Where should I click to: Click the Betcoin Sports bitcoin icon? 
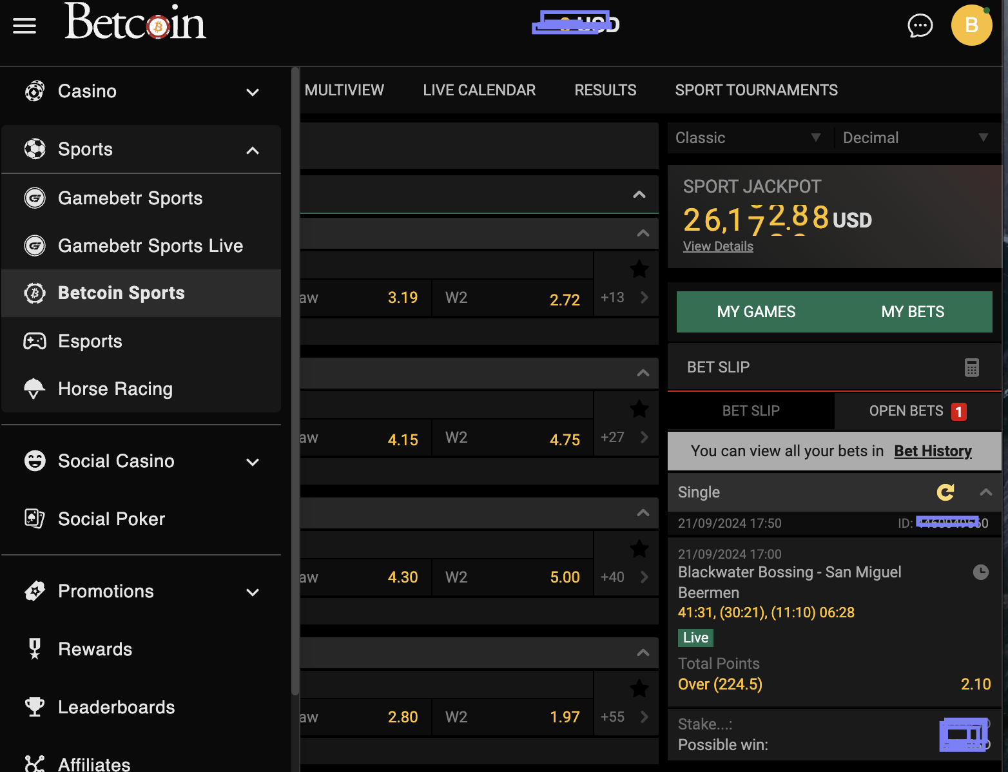35,293
